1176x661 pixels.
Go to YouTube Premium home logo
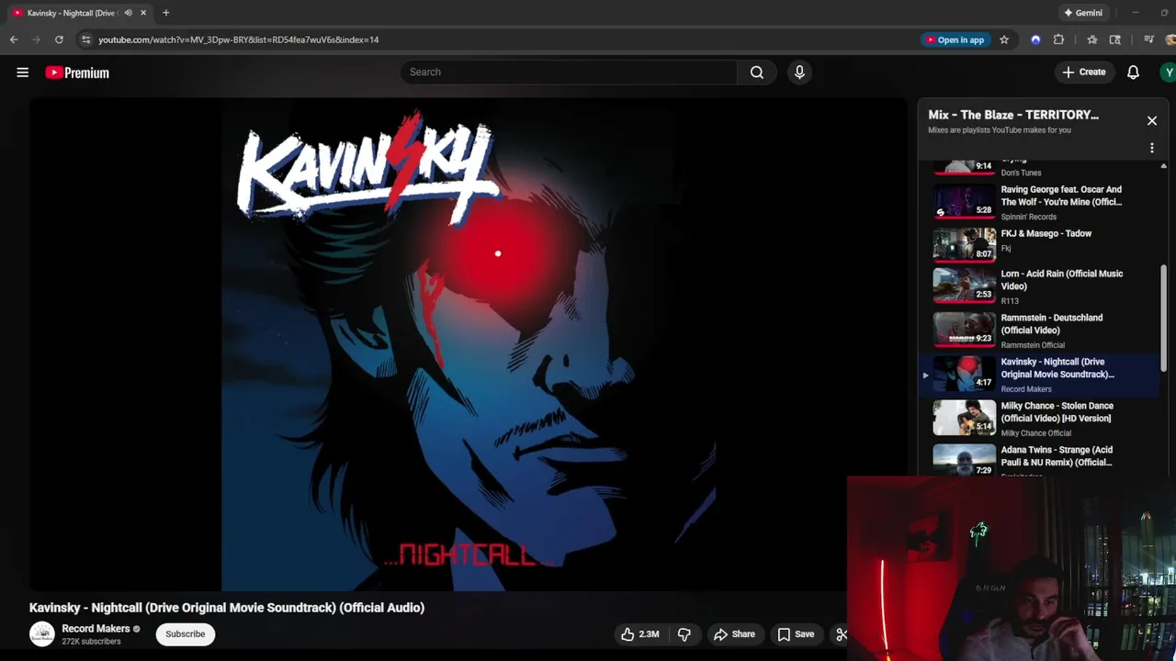(x=77, y=73)
